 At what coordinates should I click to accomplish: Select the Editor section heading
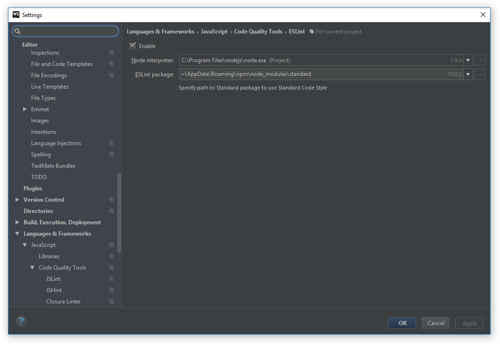pos(30,45)
